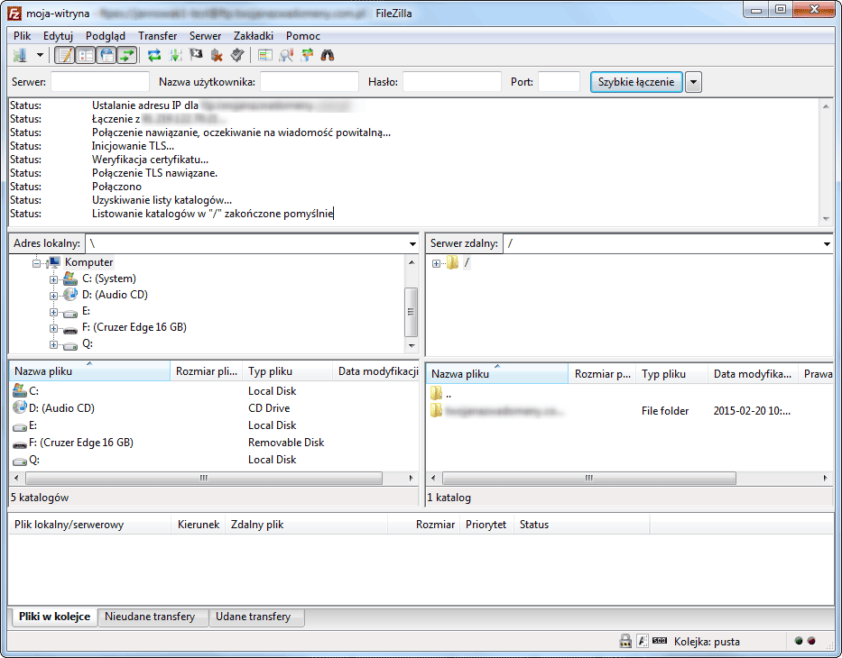Viewport: 842px width, 658px height.
Task: Click the lock encryption icon in status bar
Action: coord(625,642)
